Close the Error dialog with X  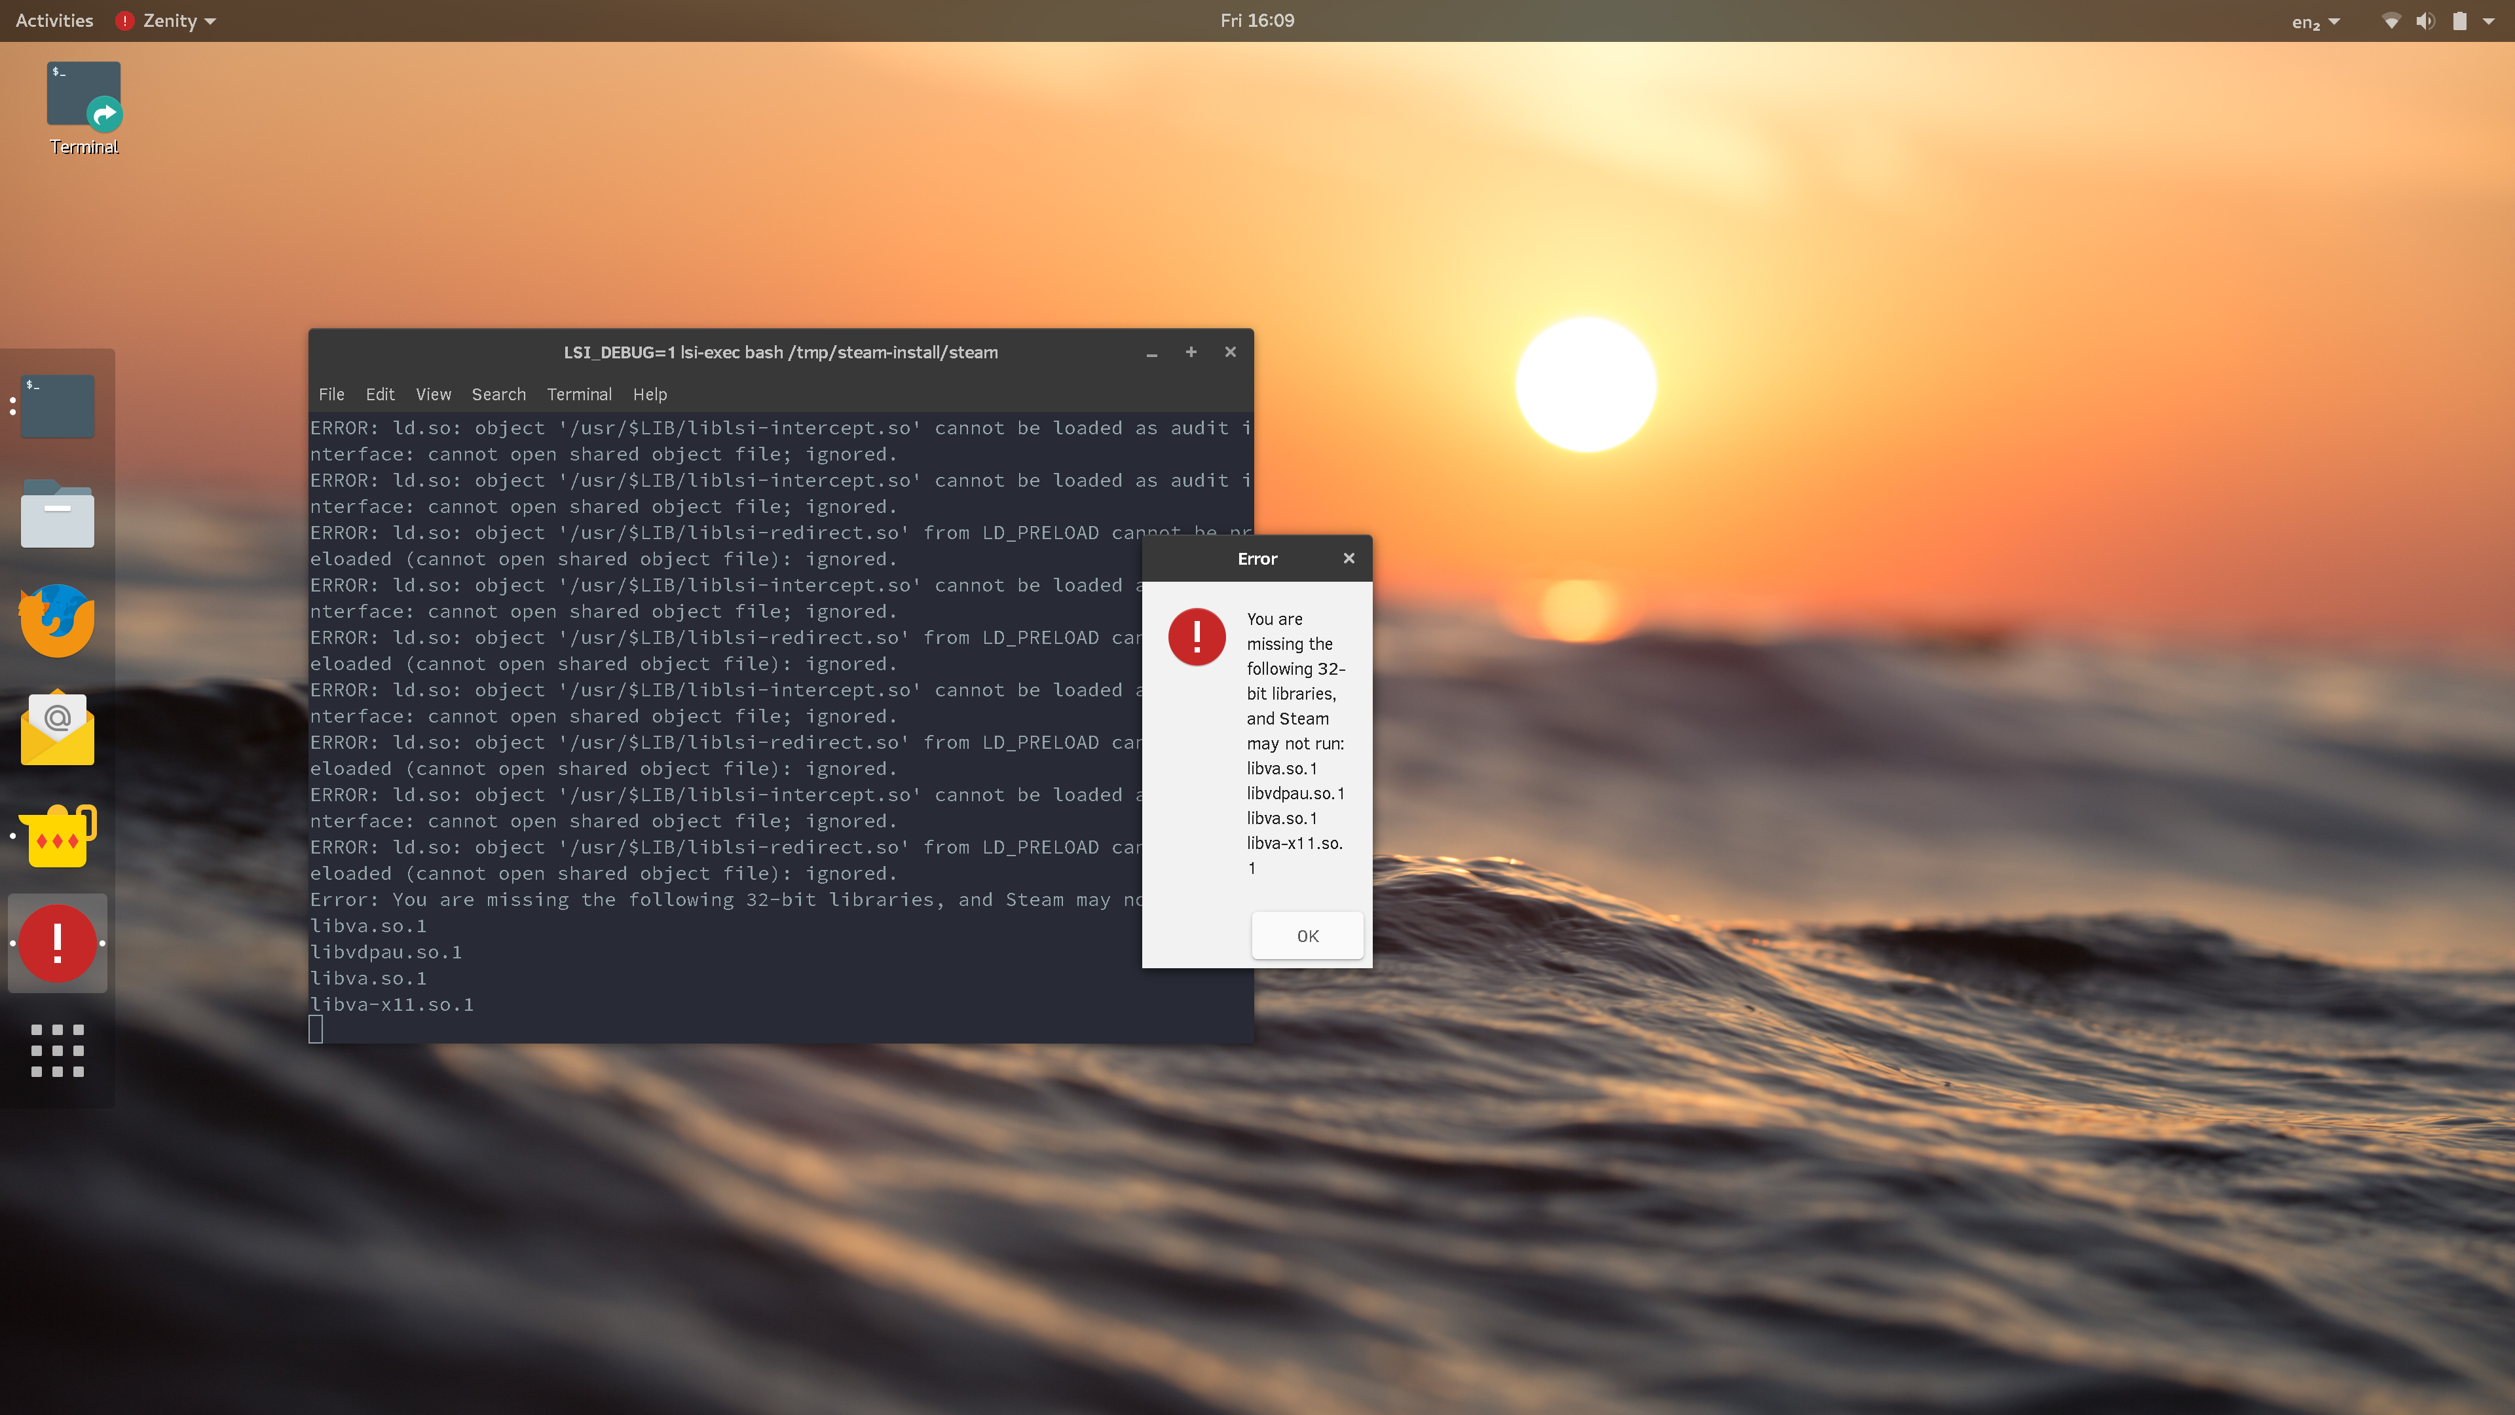[x=1349, y=559]
